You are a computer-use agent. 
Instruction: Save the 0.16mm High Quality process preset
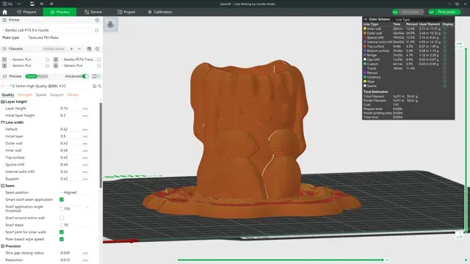[95, 87]
